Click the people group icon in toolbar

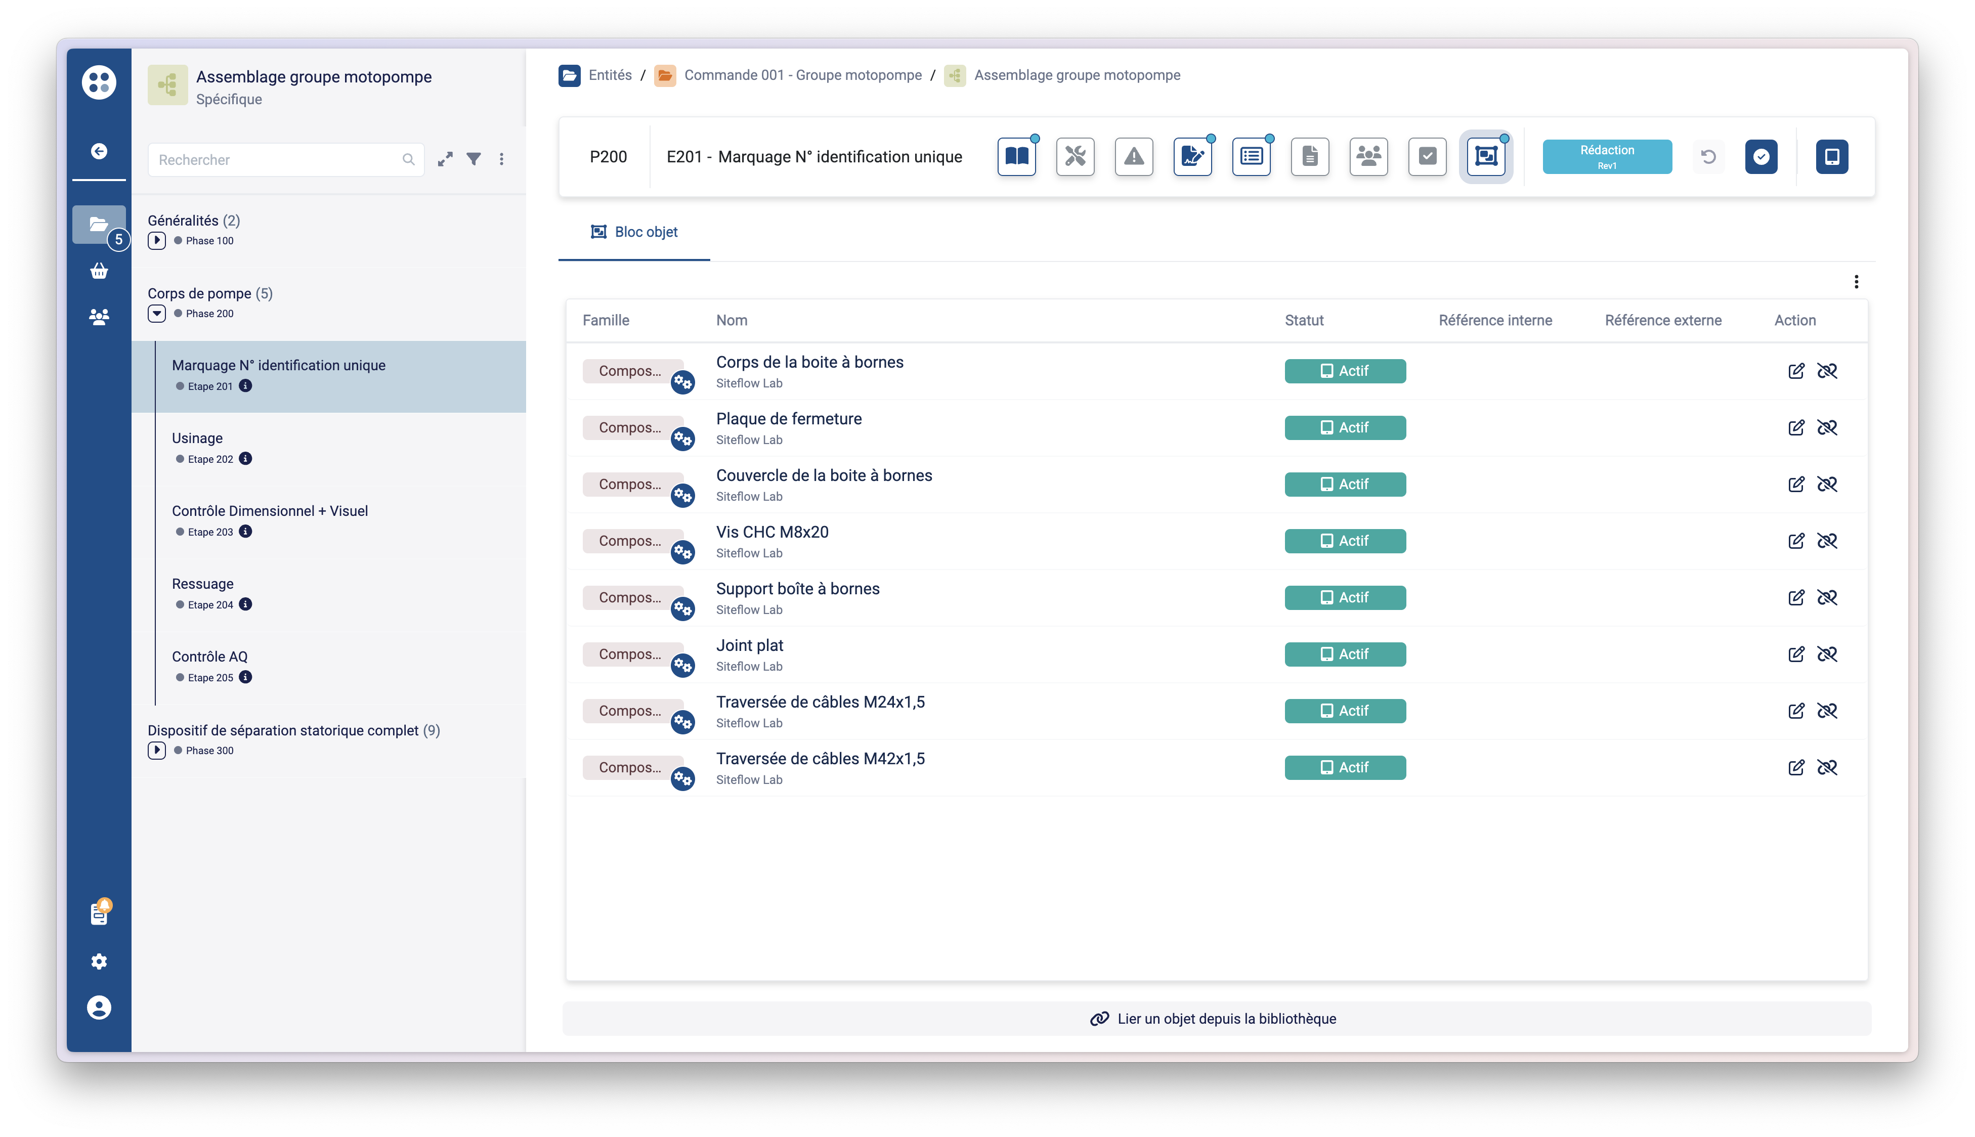point(1368,156)
